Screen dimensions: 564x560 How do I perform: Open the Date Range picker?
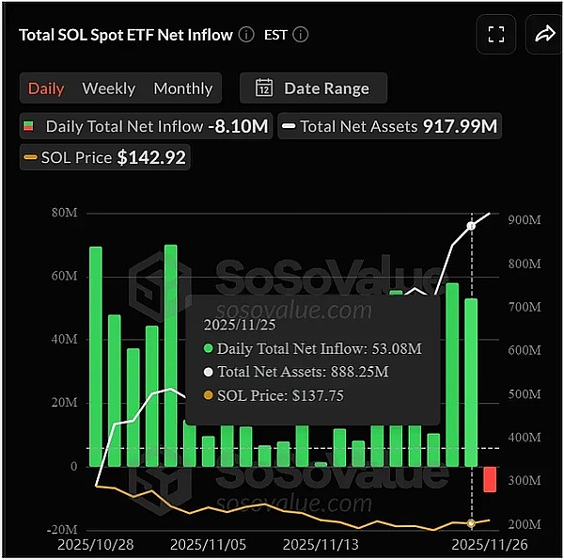pos(313,88)
